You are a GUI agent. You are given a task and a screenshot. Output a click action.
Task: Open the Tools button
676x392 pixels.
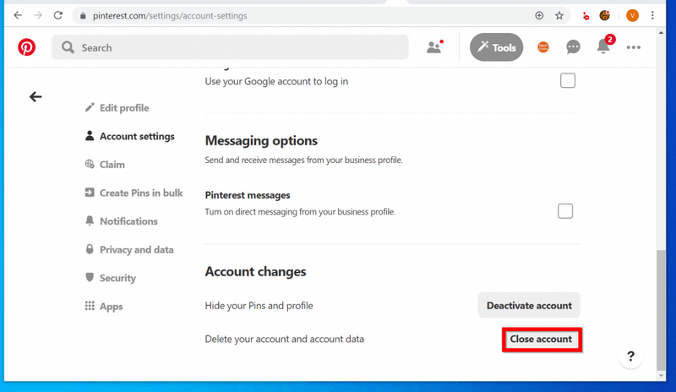coord(496,47)
